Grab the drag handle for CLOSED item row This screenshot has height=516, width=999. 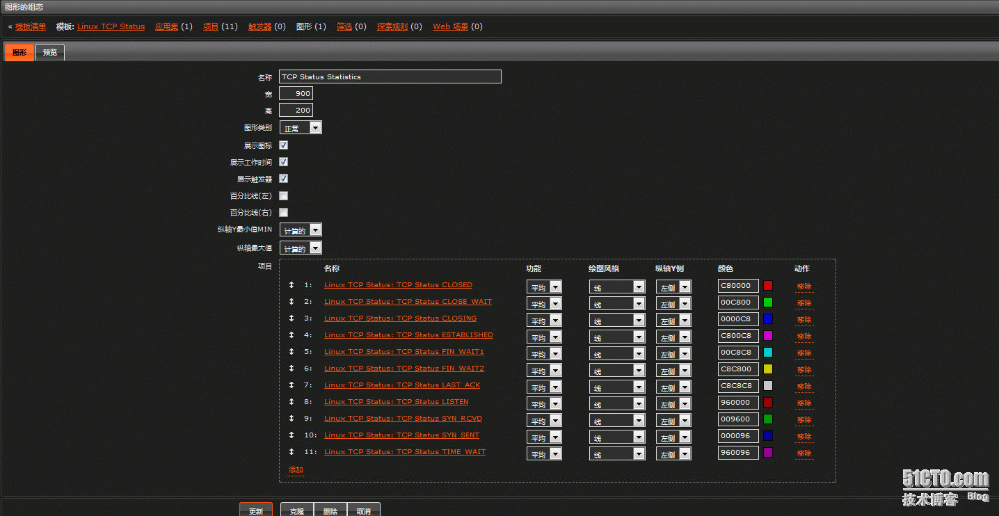[291, 285]
